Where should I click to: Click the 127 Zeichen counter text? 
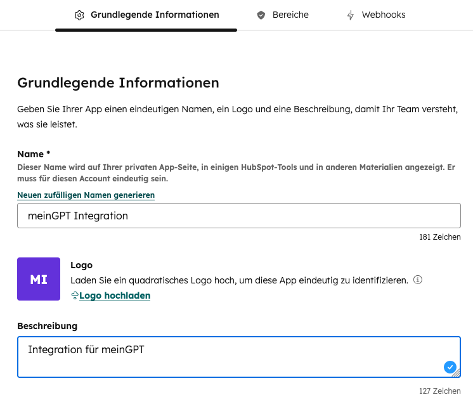(440, 391)
